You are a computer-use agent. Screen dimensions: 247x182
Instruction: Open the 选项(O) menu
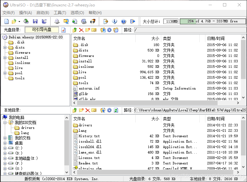pos(77,12)
